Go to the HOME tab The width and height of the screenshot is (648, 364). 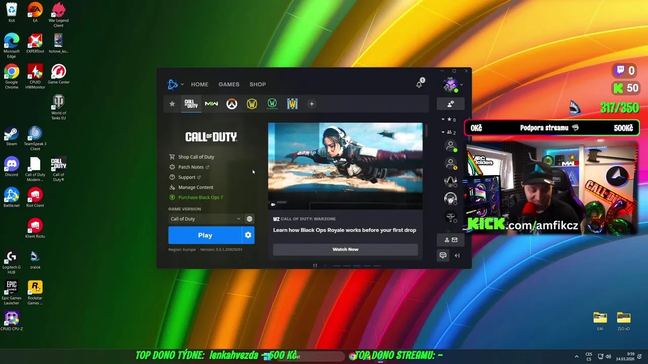[199, 84]
